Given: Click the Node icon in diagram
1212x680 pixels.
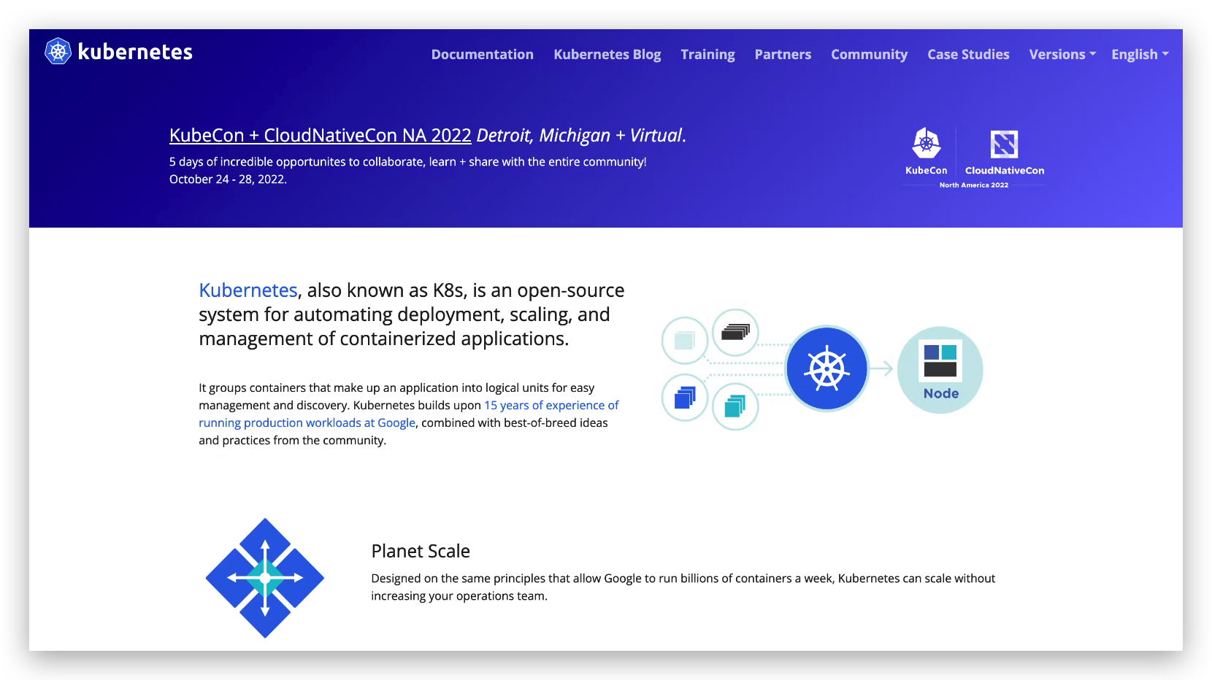Looking at the screenshot, I should coord(940,369).
